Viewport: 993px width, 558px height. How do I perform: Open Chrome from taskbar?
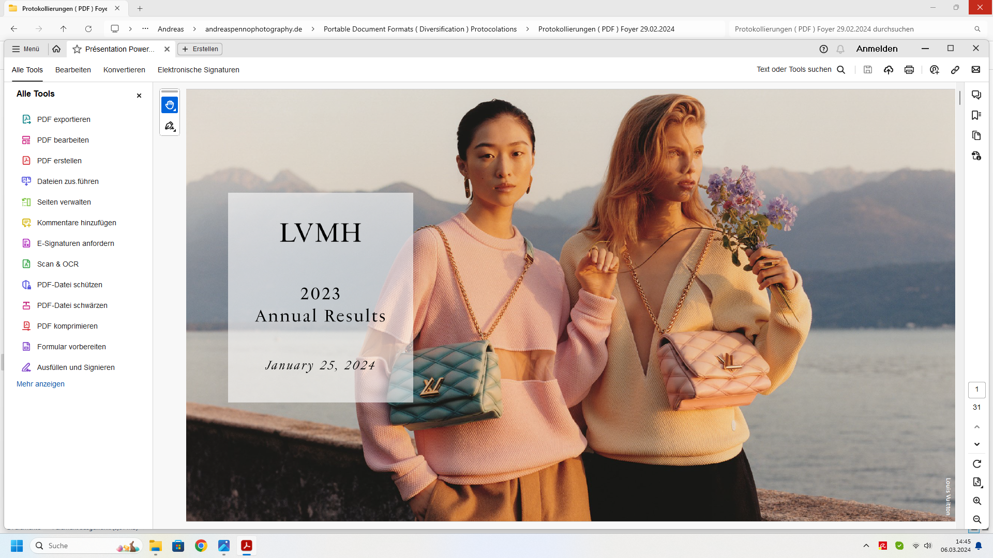click(x=201, y=546)
